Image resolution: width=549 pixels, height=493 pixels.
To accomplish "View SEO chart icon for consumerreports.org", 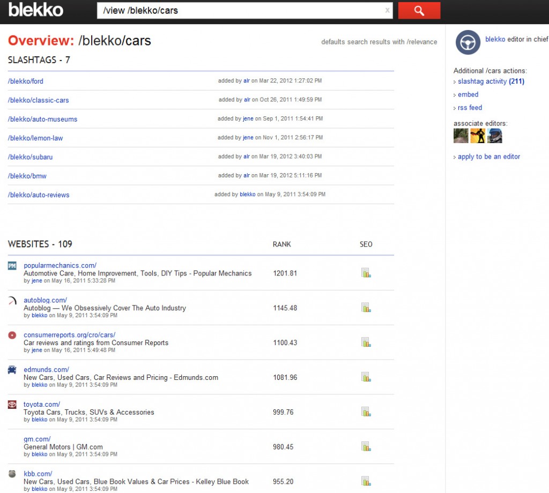I will (366, 342).
